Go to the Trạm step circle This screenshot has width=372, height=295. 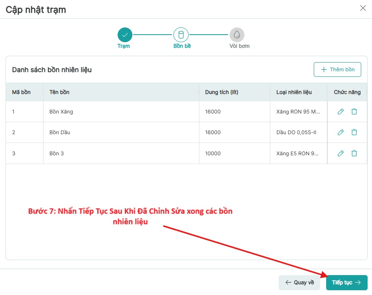click(125, 35)
